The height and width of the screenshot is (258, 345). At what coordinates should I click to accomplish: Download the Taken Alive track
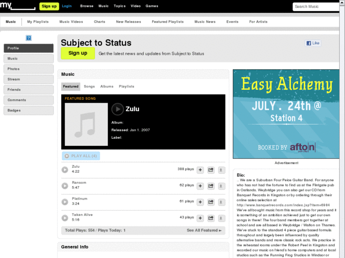pos(221,218)
